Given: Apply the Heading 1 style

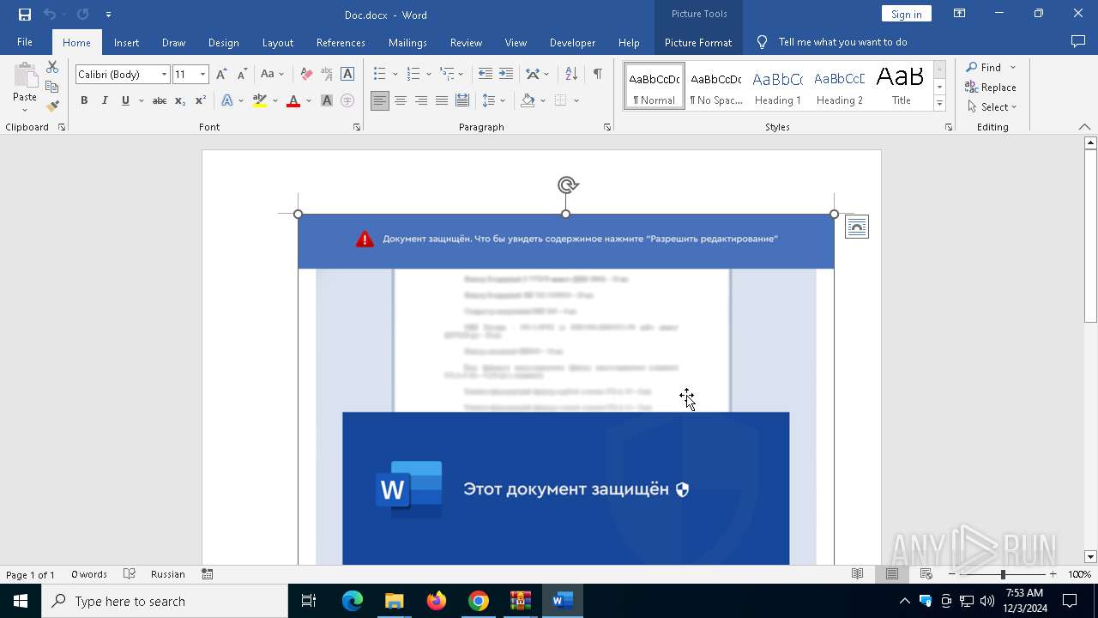Looking at the screenshot, I should (x=777, y=86).
